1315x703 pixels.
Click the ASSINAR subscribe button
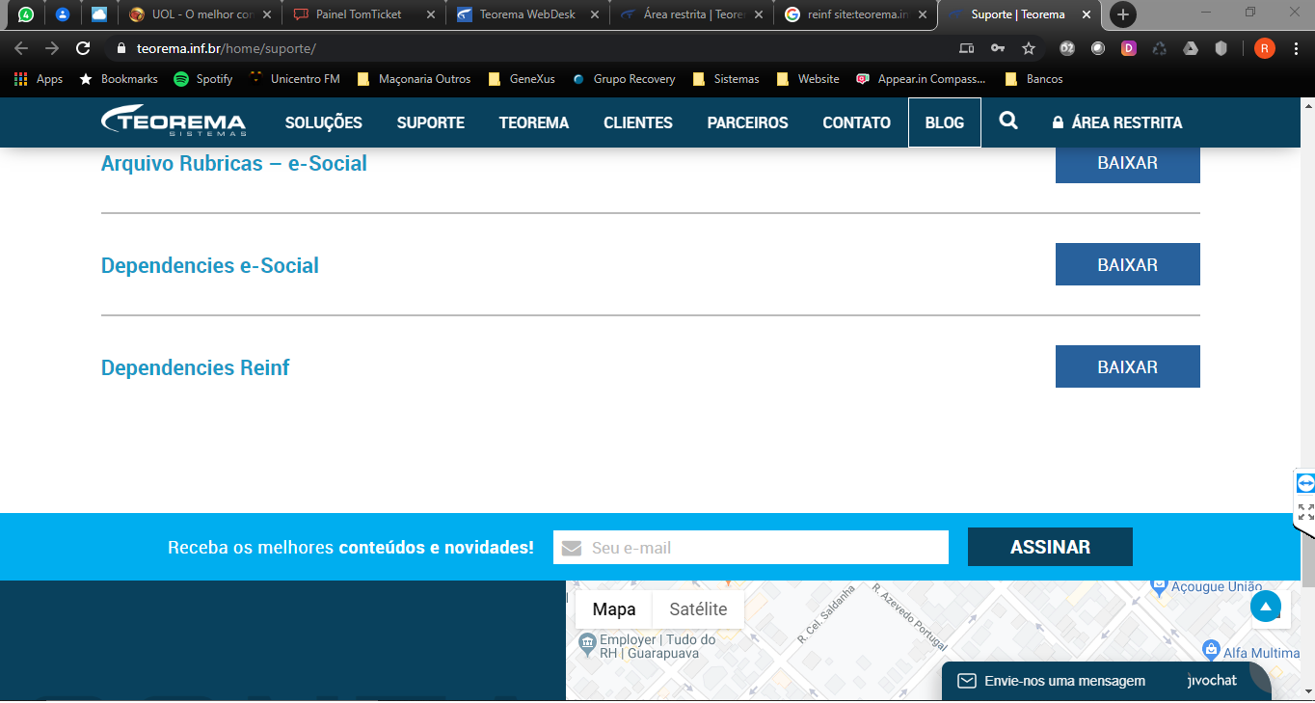click(x=1050, y=547)
